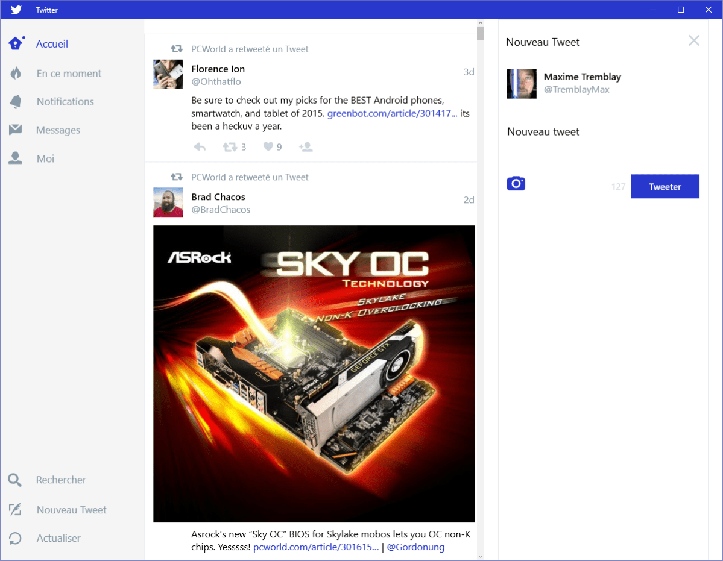Open the ASRock Sky OC image
This screenshot has width=723, height=561.
click(314, 374)
